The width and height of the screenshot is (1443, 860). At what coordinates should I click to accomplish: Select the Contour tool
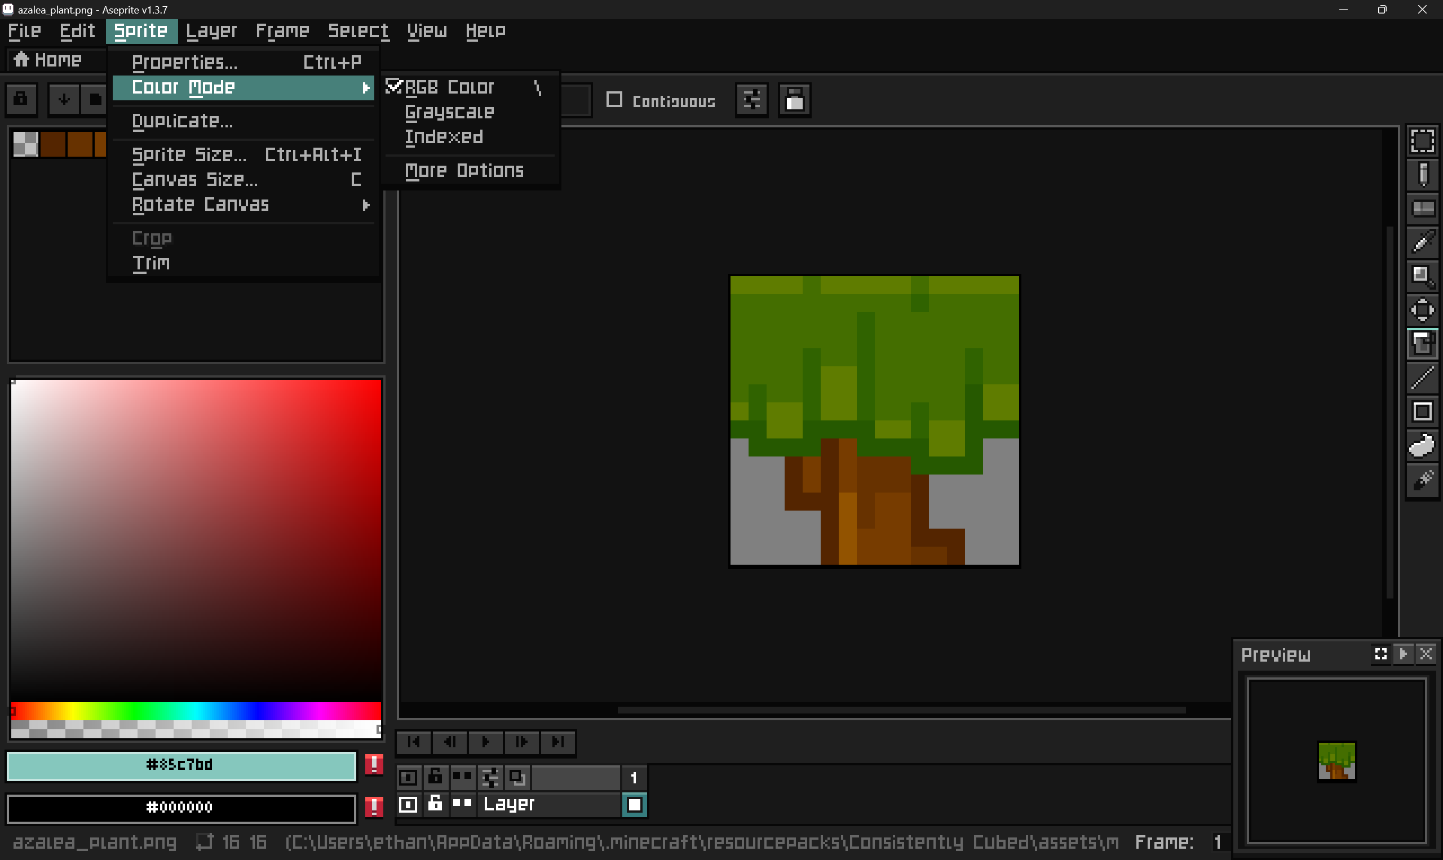(x=1422, y=446)
